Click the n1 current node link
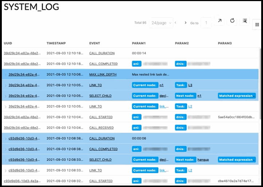The width and height of the screenshot is (263, 187). [x=161, y=85]
